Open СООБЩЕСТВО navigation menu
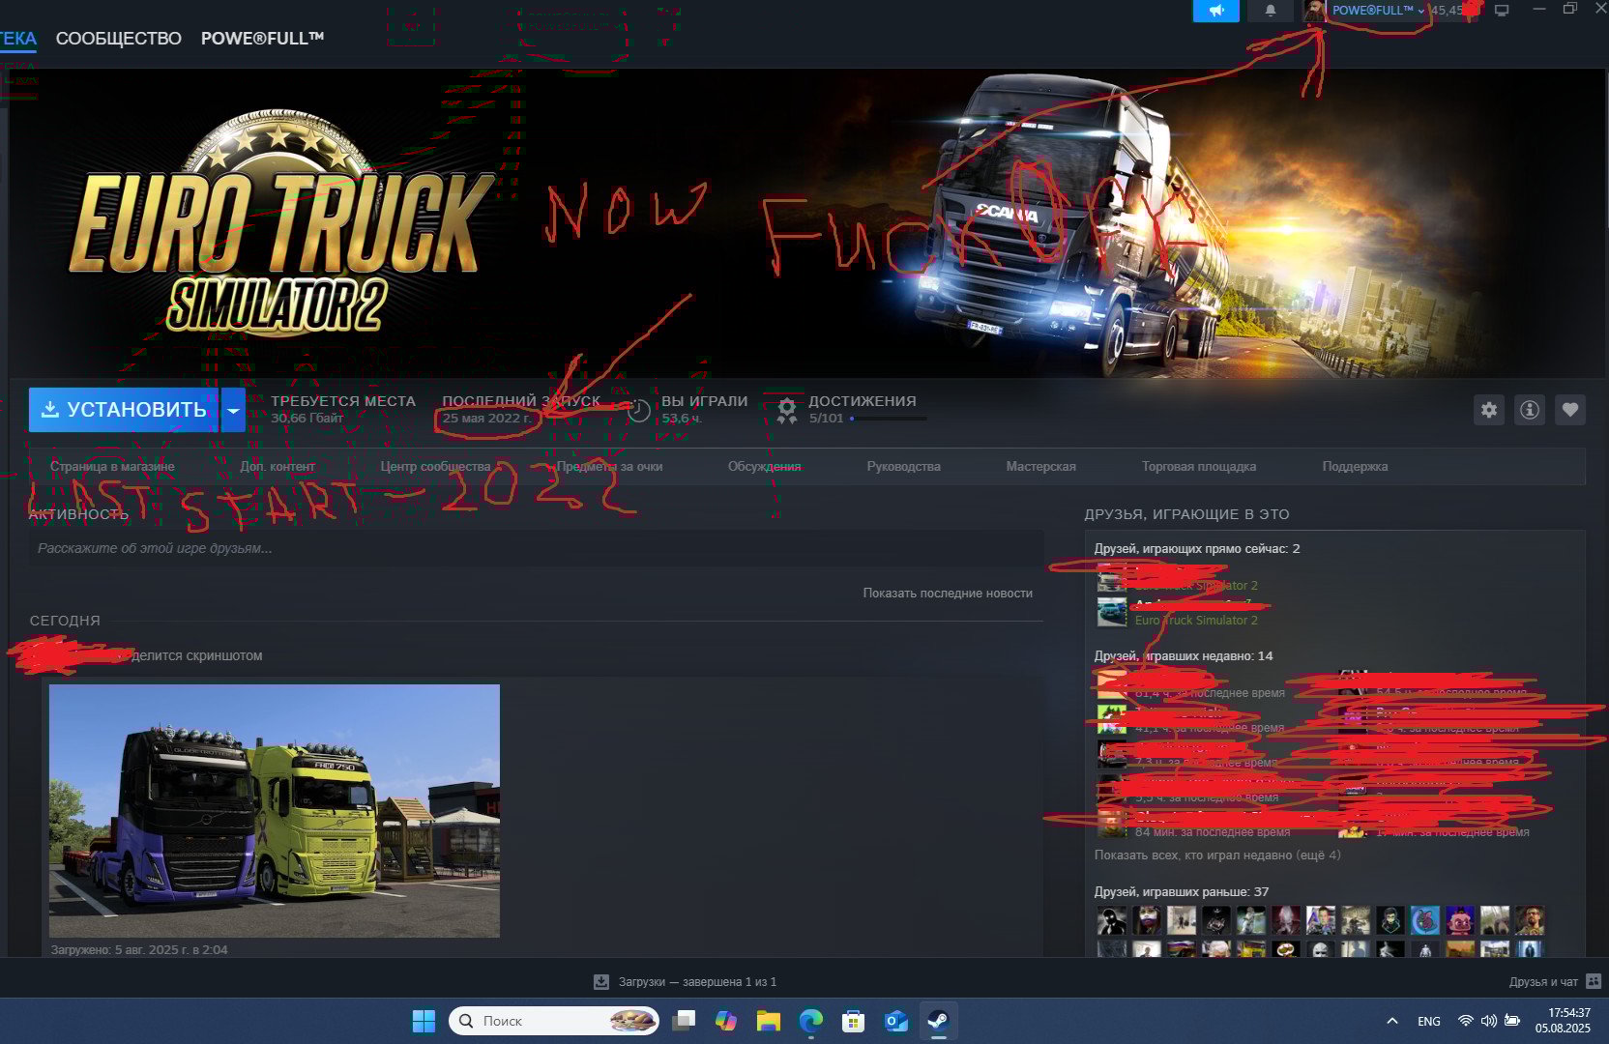The image size is (1609, 1044). tap(119, 39)
